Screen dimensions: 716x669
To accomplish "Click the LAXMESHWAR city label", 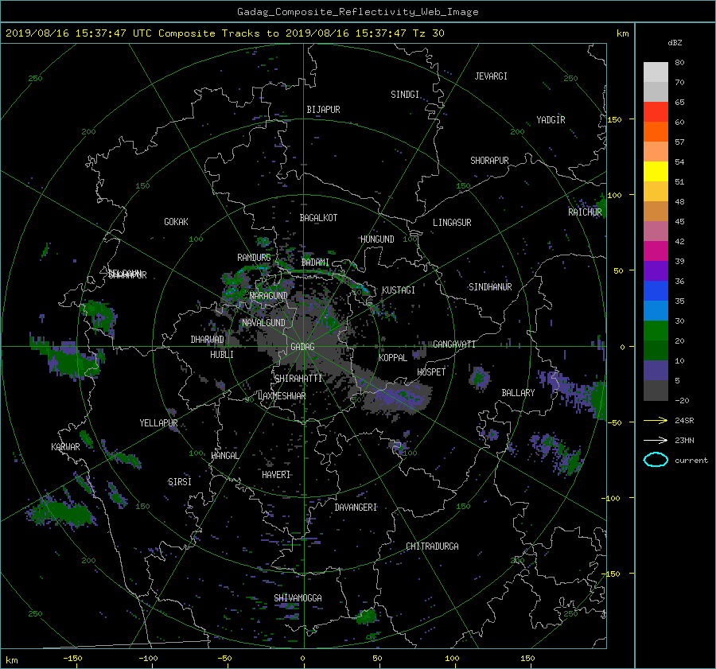I will click(282, 396).
